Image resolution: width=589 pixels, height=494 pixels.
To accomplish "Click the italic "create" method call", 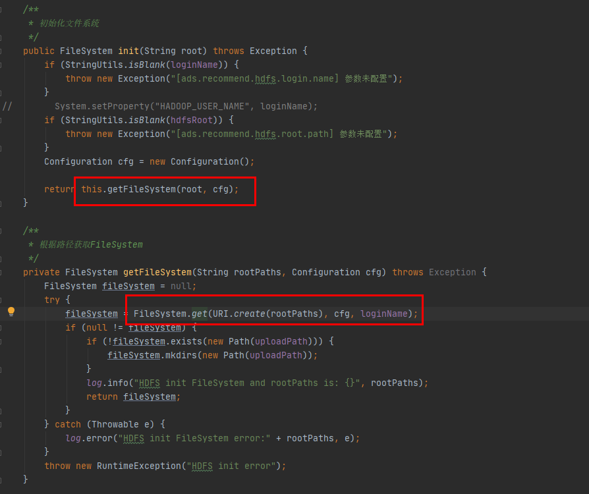I will pos(250,314).
